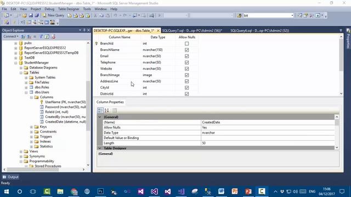Expand the Views node

[x=21, y=152]
